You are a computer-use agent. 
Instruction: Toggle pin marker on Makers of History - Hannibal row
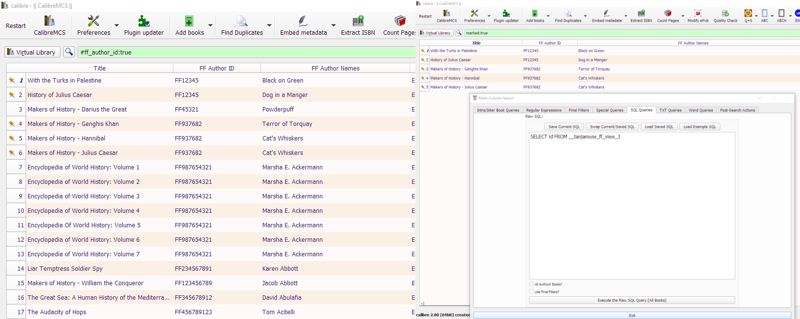(x=12, y=139)
